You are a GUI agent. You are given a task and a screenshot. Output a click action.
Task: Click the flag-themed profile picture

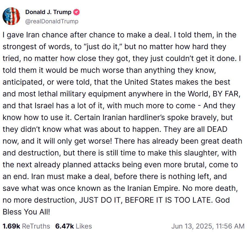click(11, 16)
